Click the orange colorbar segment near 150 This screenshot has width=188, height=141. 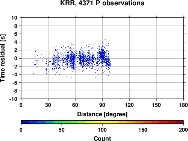pos(139,122)
